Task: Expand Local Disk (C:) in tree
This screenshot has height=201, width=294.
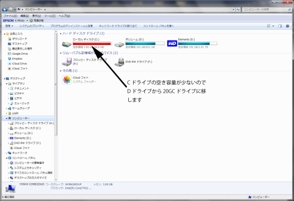Action: (x=9, y=128)
